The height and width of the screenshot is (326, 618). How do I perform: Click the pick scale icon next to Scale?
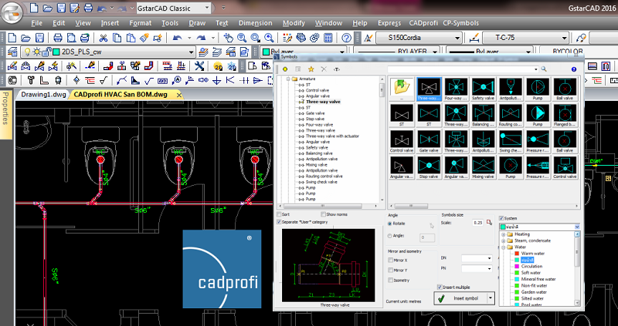pyautogui.click(x=490, y=223)
